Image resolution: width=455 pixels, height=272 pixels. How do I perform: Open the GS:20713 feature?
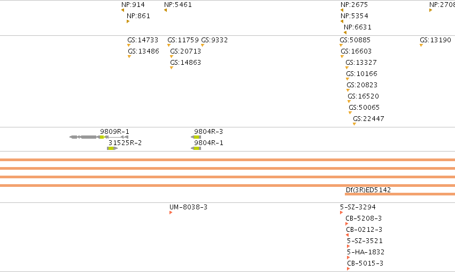(x=186, y=51)
